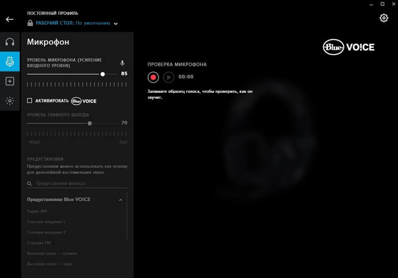
Task: Select the Станция FM preset
Action: click(39, 243)
